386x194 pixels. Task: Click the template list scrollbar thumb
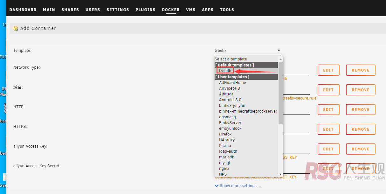(x=280, y=93)
